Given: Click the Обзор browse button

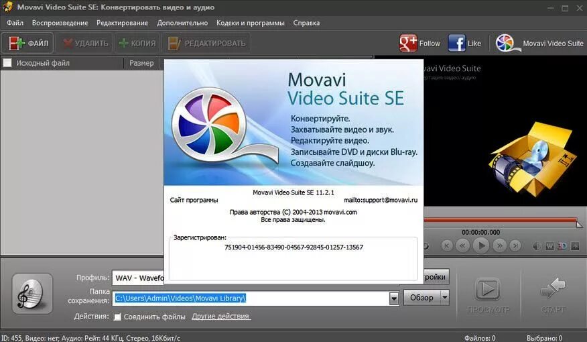Looking at the screenshot, I should [422, 298].
